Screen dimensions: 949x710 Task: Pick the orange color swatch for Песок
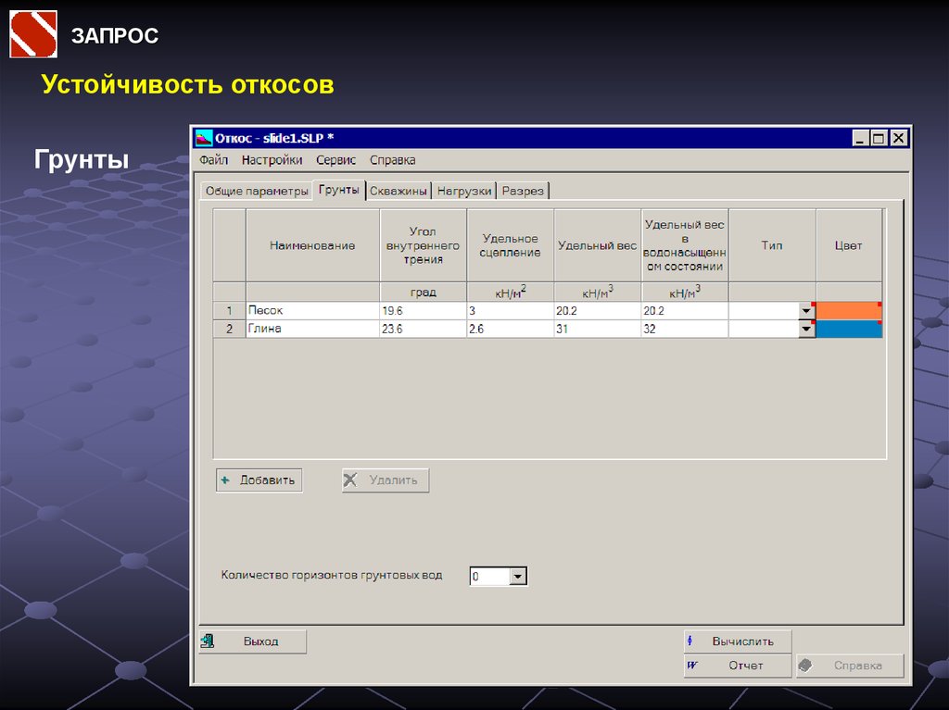(848, 311)
